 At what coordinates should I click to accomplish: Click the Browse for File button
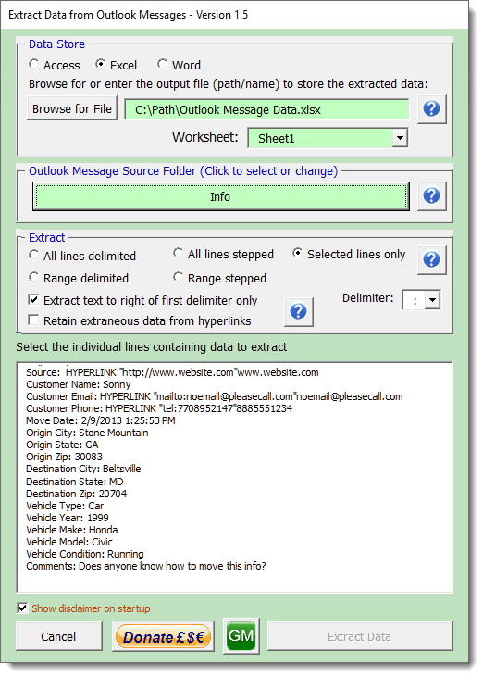tap(72, 108)
